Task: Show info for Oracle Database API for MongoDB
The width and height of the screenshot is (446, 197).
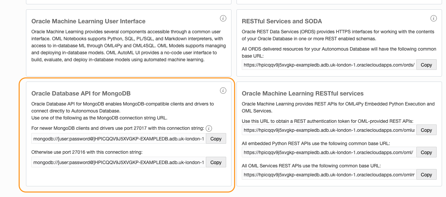Action: tap(223, 91)
